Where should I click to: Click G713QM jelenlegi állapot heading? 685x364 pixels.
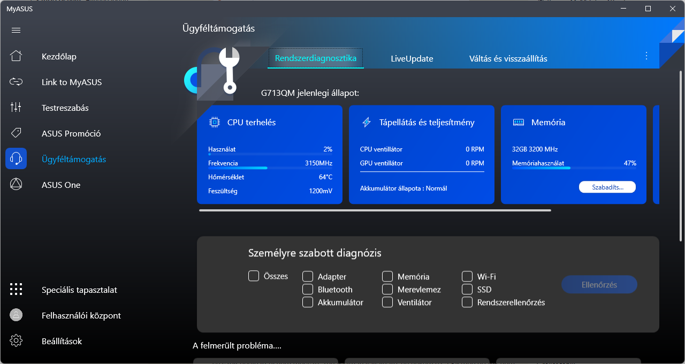click(x=310, y=93)
